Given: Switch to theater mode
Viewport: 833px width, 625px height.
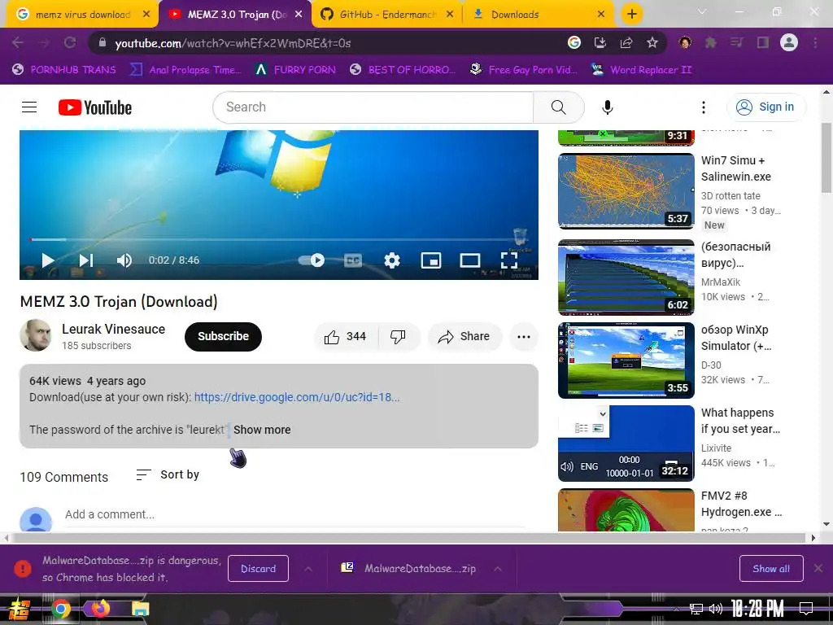Looking at the screenshot, I should point(469,260).
